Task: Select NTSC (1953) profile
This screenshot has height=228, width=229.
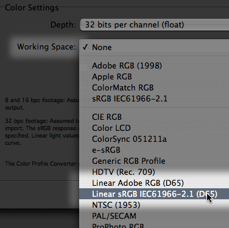Action: (154, 205)
